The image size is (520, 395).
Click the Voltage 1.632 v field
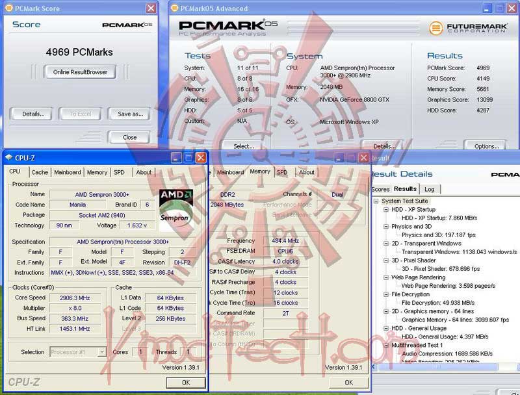pyautogui.click(x=137, y=225)
